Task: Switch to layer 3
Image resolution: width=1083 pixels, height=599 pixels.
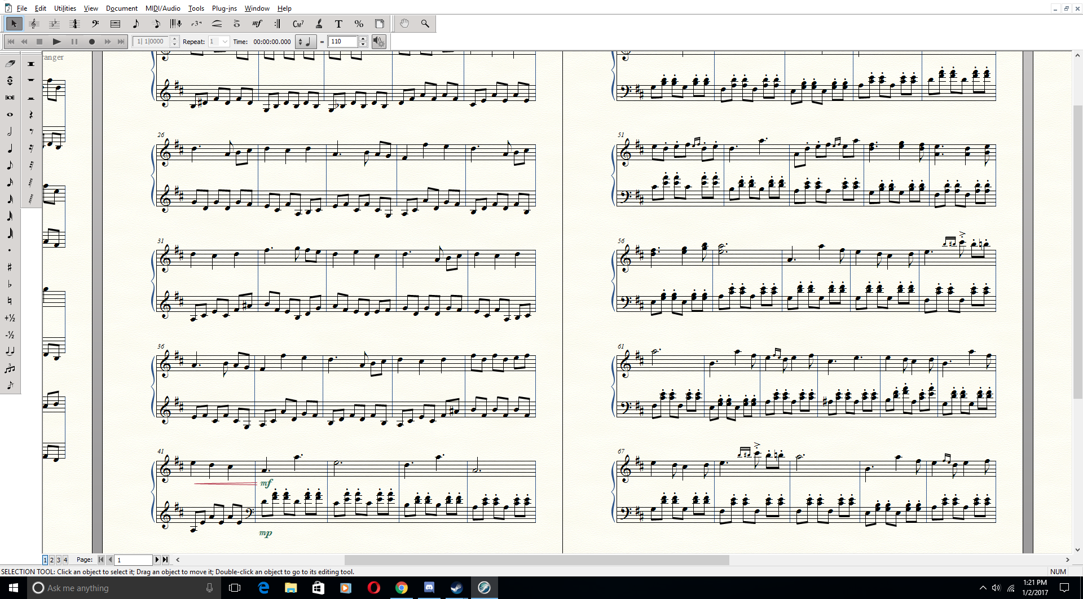Action: (x=59, y=560)
